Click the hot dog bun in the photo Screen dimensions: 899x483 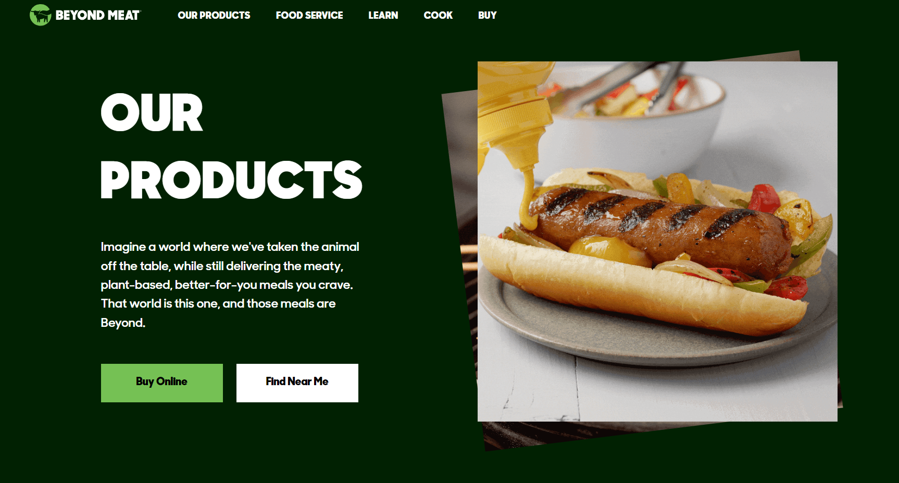pos(643,291)
